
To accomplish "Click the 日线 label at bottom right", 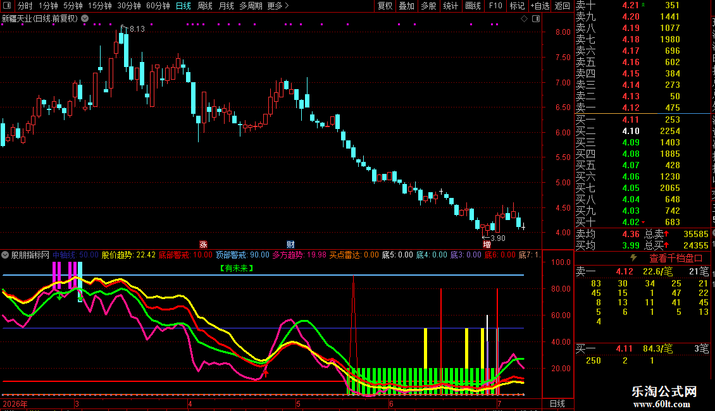I will tap(557, 403).
